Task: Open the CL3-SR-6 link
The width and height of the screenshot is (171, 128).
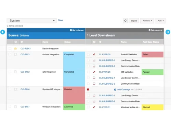Action: [25, 89]
